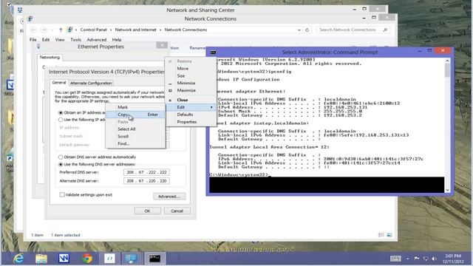Click Command Prompt scrollbar down arrow
The width and height of the screenshot is (473, 266).
[447, 190]
